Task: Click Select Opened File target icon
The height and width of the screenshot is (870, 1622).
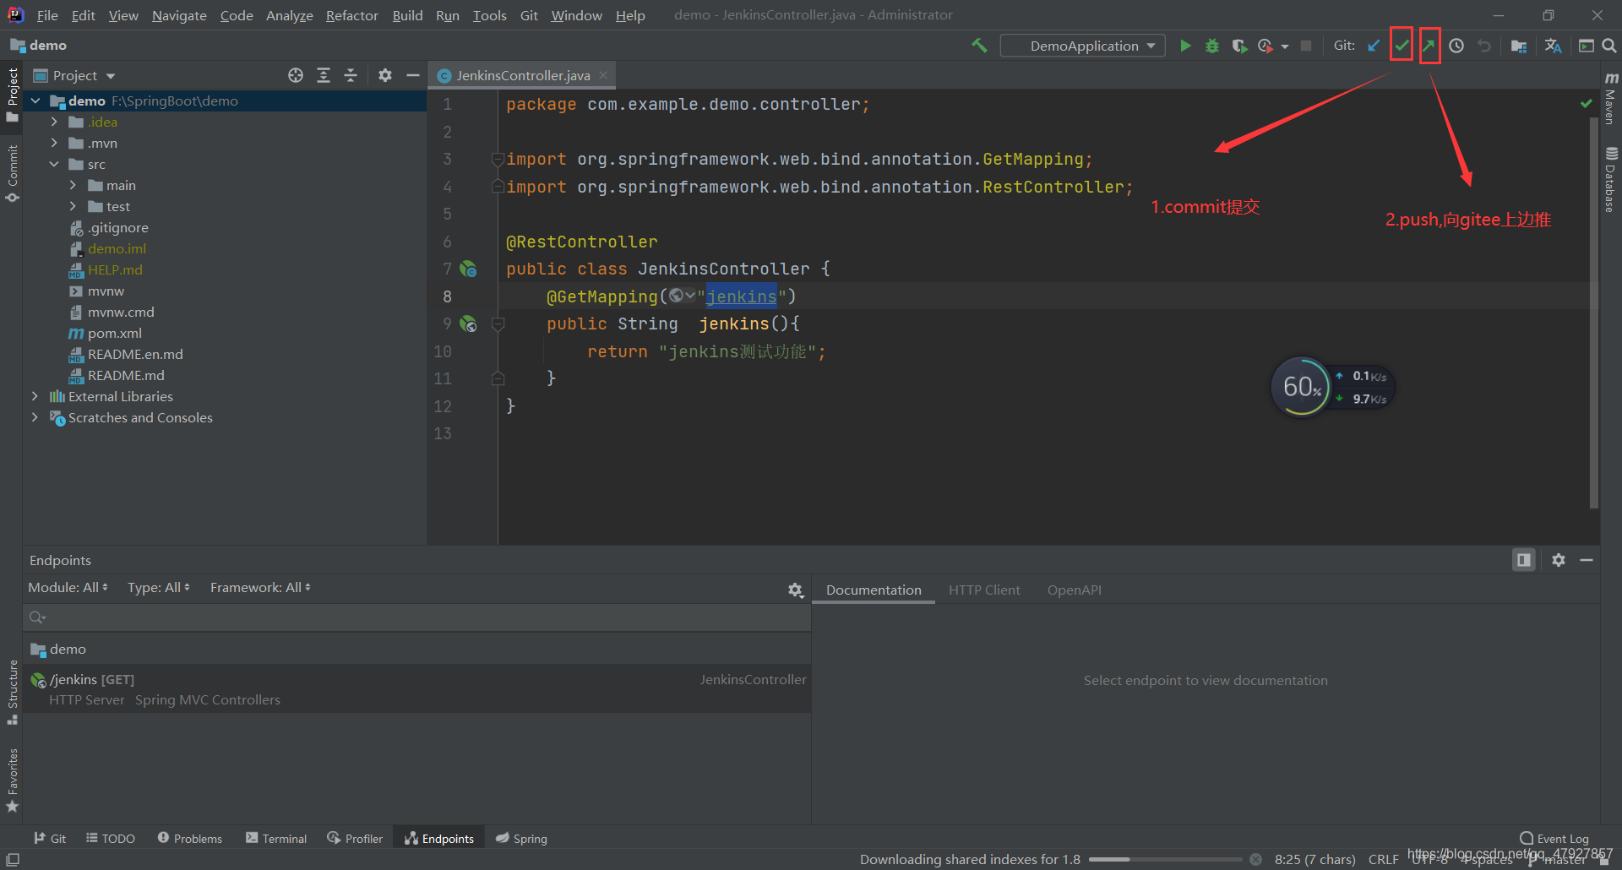Action: click(x=296, y=75)
